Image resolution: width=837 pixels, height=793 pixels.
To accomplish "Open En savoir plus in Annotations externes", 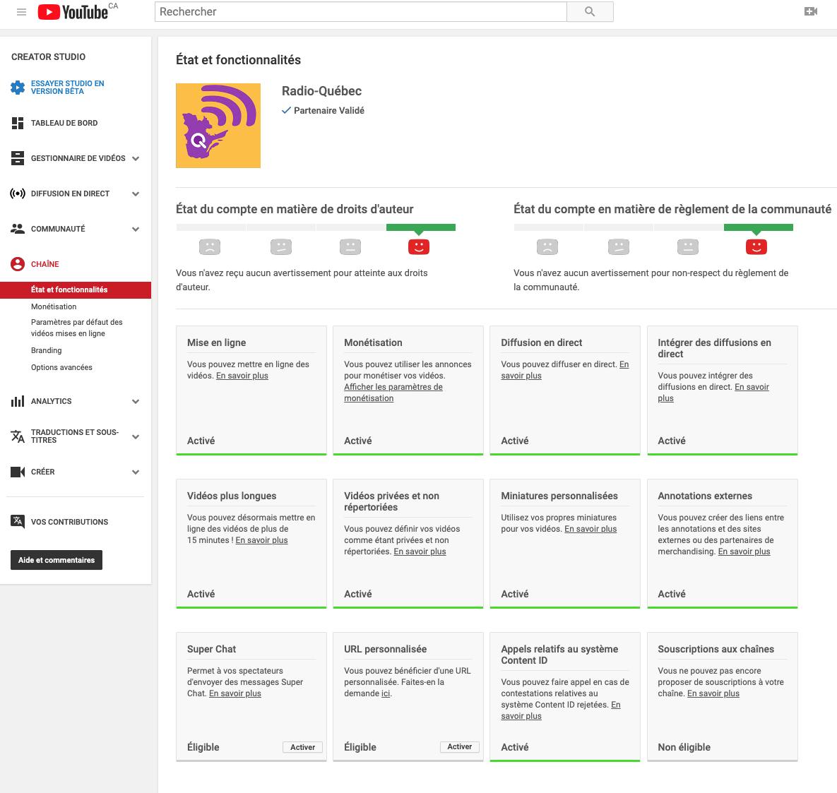I will coord(744,551).
